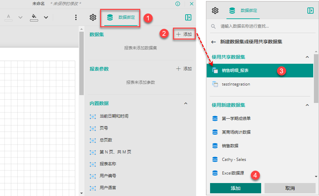The image size is (319, 196).
Task: Select shared dataset 销售明细_报表
Action: 260,71
